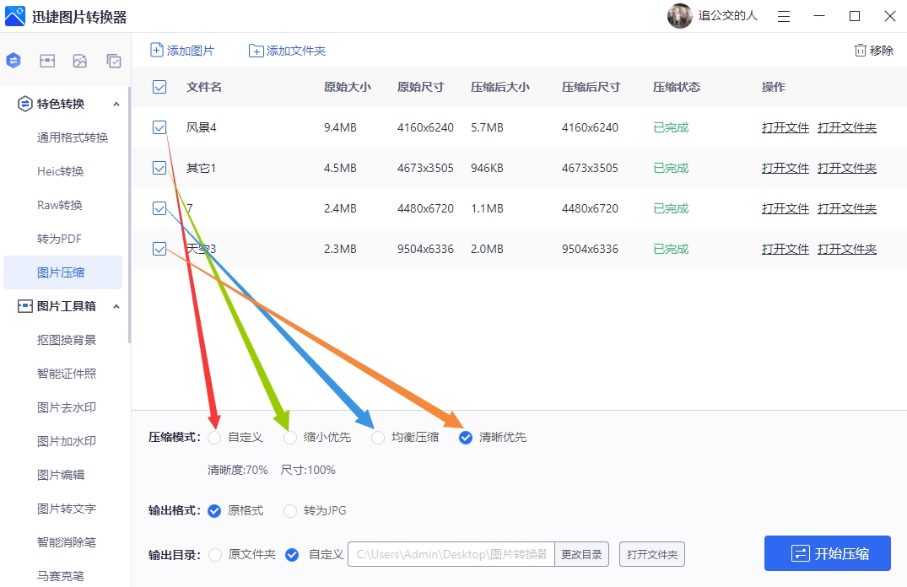Open file for the 9504x6336 row
This screenshot has width=907, height=587.
click(785, 249)
